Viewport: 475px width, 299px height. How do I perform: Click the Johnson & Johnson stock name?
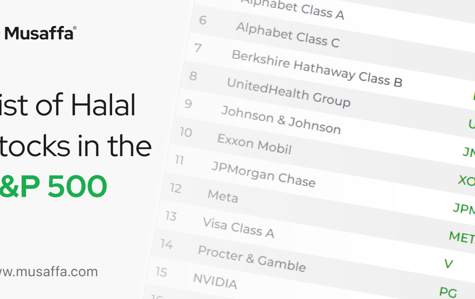[281, 119]
